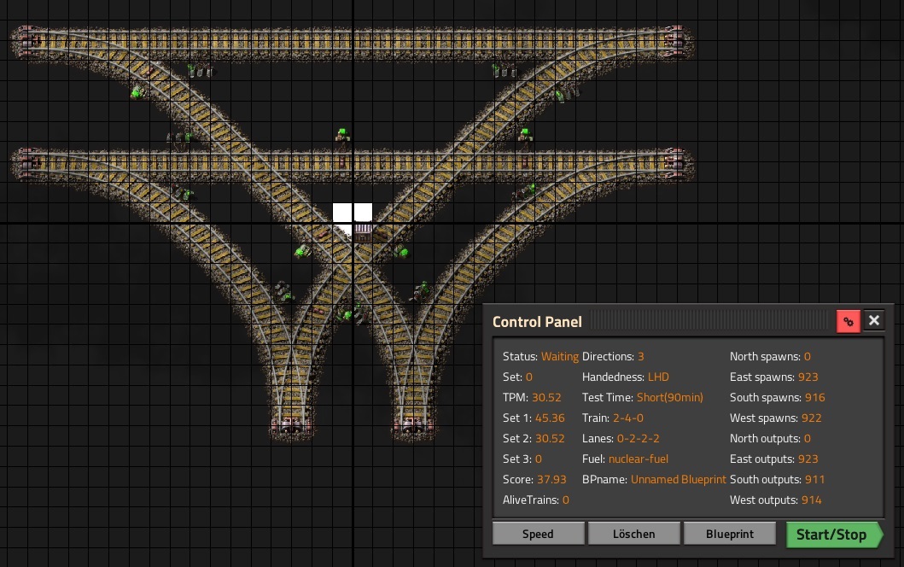The height and width of the screenshot is (567, 904).
Task: Select the wooden chest below the white squares
Action: click(x=363, y=232)
